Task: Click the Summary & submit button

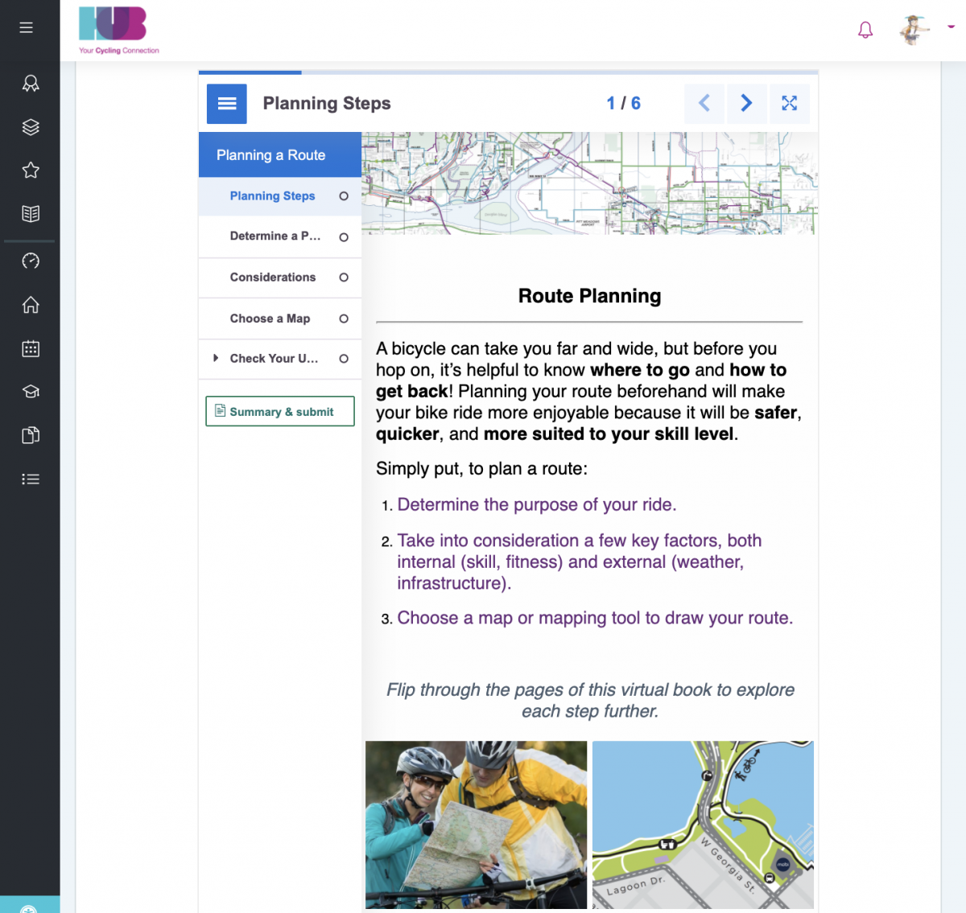Action: pos(280,412)
